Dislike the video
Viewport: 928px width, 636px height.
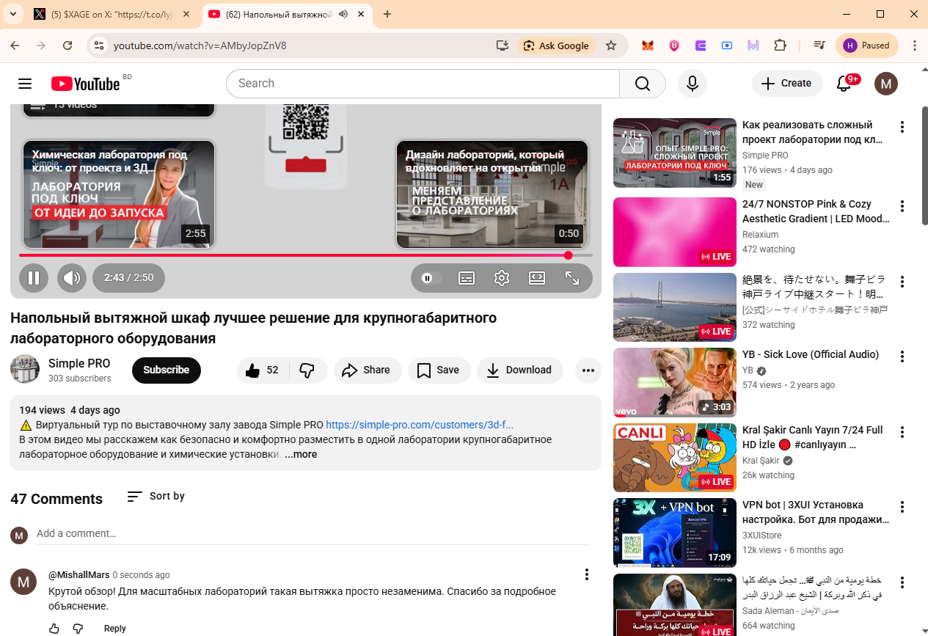click(x=308, y=370)
